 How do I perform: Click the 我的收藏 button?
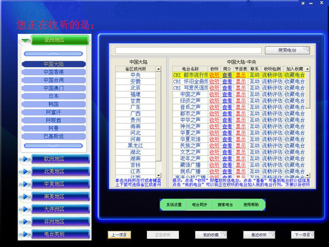click(x=211, y=234)
